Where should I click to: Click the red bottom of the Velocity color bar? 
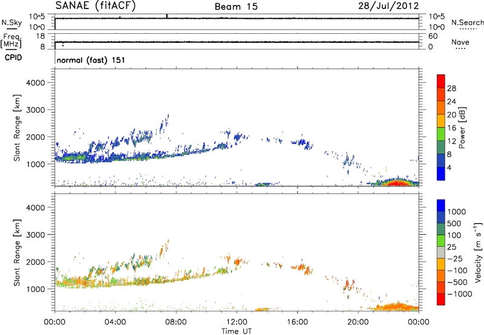pyautogui.click(x=441, y=299)
